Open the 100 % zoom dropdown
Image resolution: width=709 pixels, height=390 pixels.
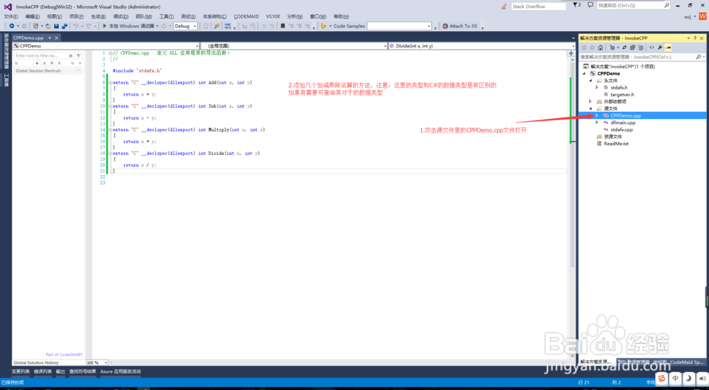coord(96,362)
